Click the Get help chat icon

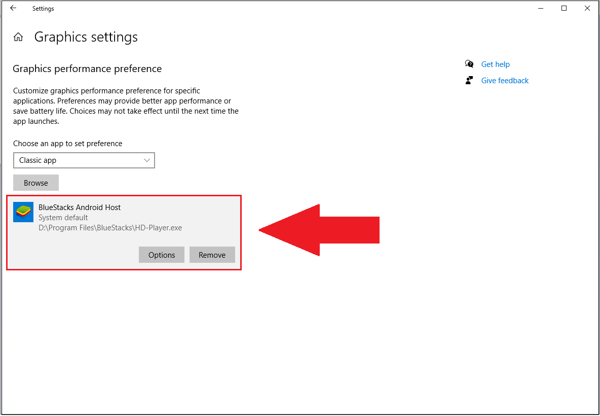click(469, 64)
